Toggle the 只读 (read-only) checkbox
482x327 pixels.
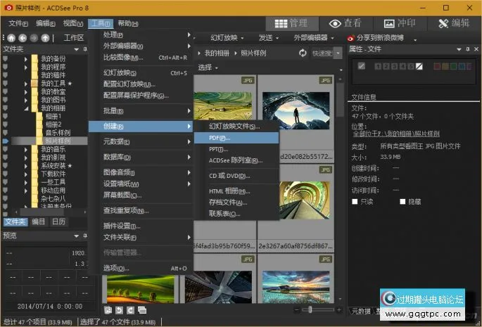355,201
